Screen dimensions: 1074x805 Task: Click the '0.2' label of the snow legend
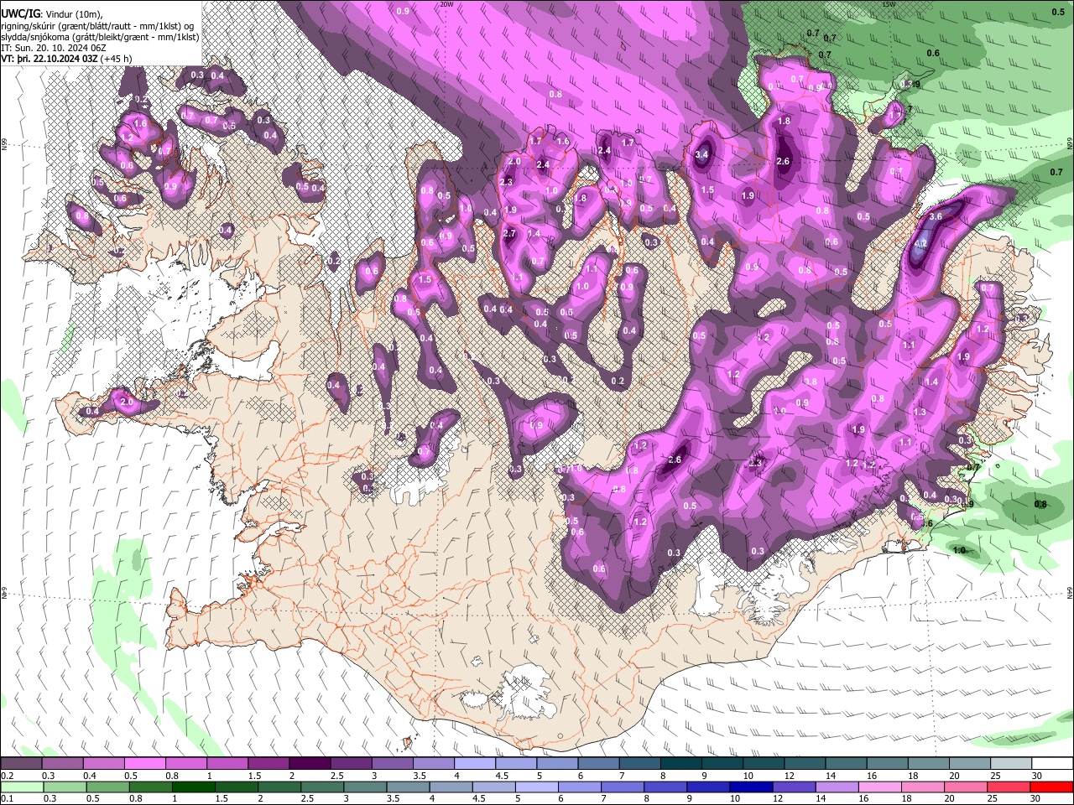pyautogui.click(x=6, y=776)
